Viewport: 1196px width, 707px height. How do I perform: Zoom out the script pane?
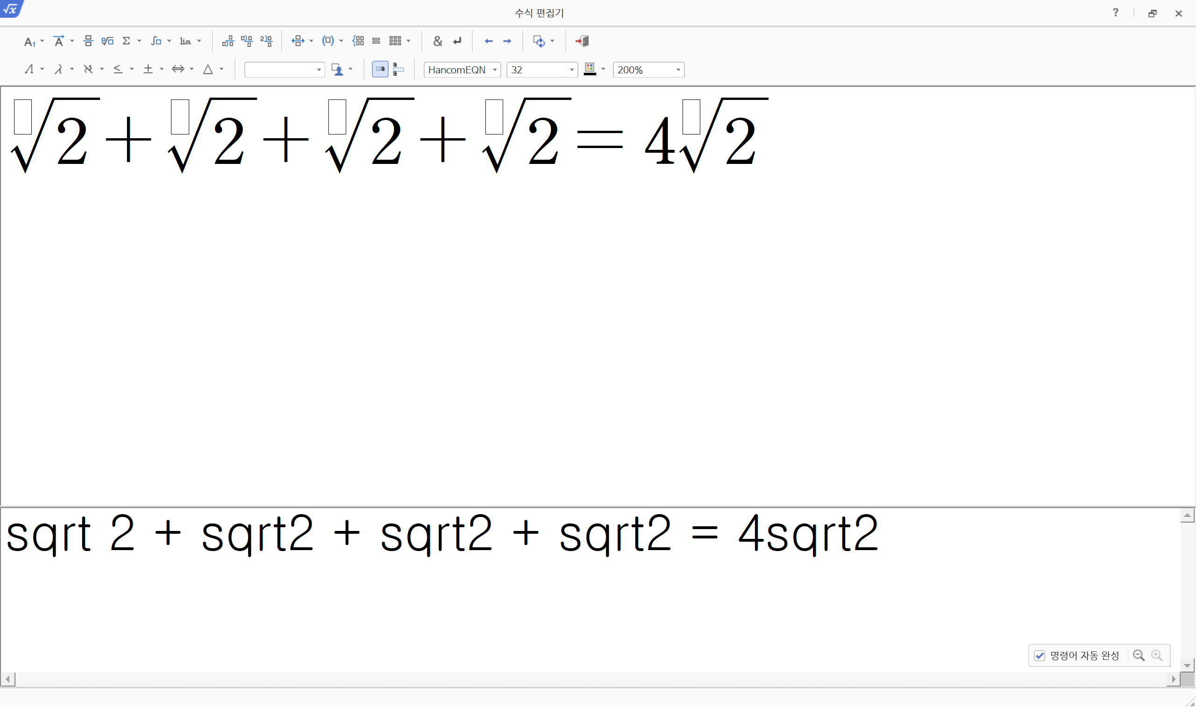(1139, 656)
